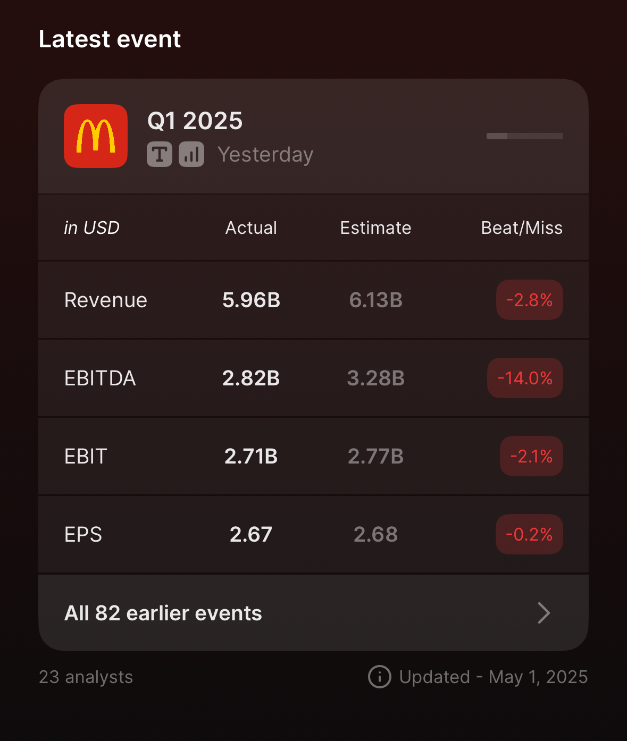
Task: Tap the McDonald's logo icon
Action: [96, 136]
